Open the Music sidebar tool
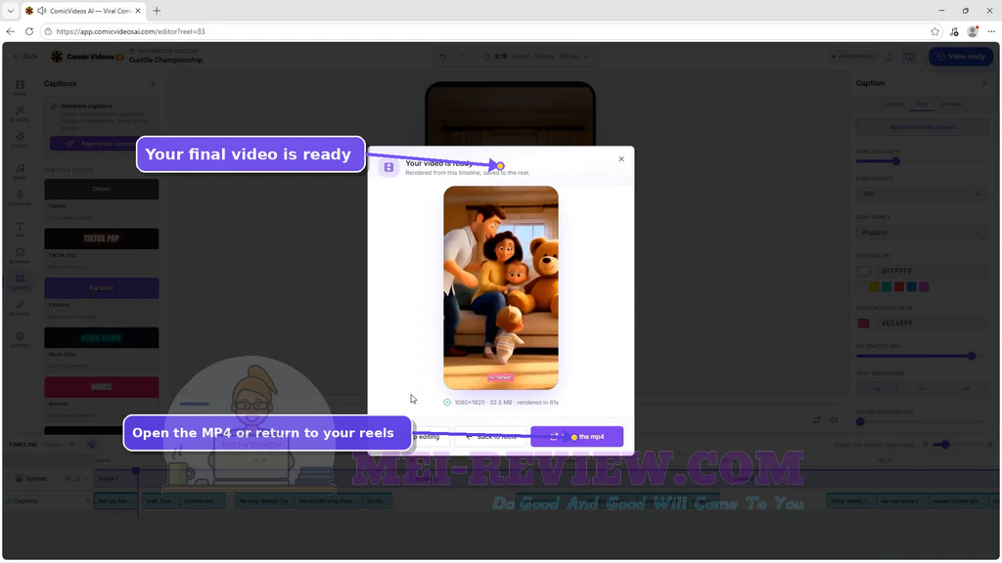This screenshot has height=563, width=1002. tap(20, 171)
